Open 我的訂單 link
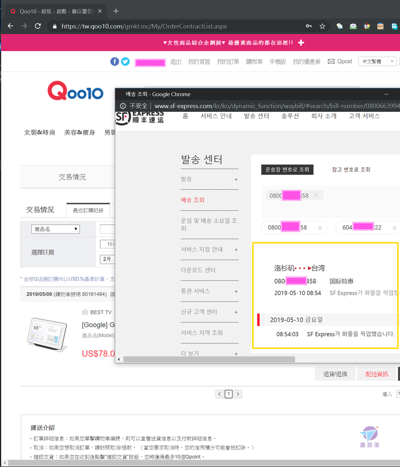This screenshot has height=467, width=400. pyautogui.click(x=228, y=62)
